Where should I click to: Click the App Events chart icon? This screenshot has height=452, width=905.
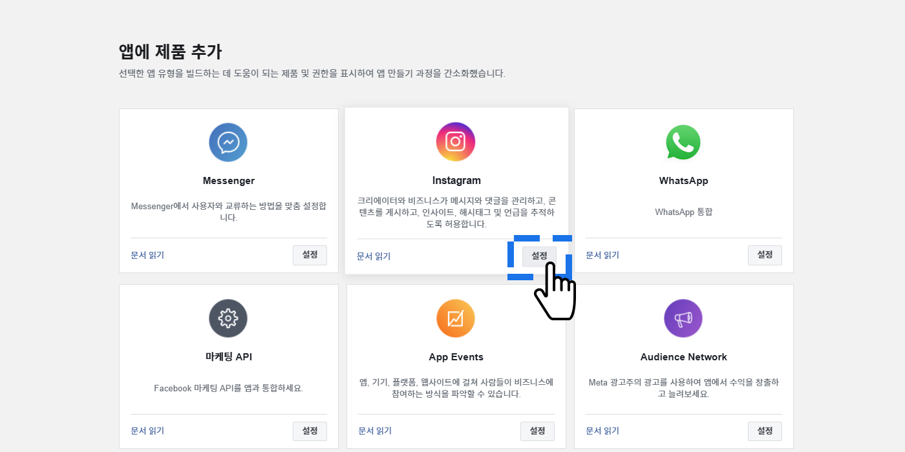tap(456, 318)
